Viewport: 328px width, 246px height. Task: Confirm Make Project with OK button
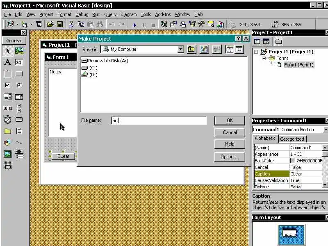click(230, 121)
